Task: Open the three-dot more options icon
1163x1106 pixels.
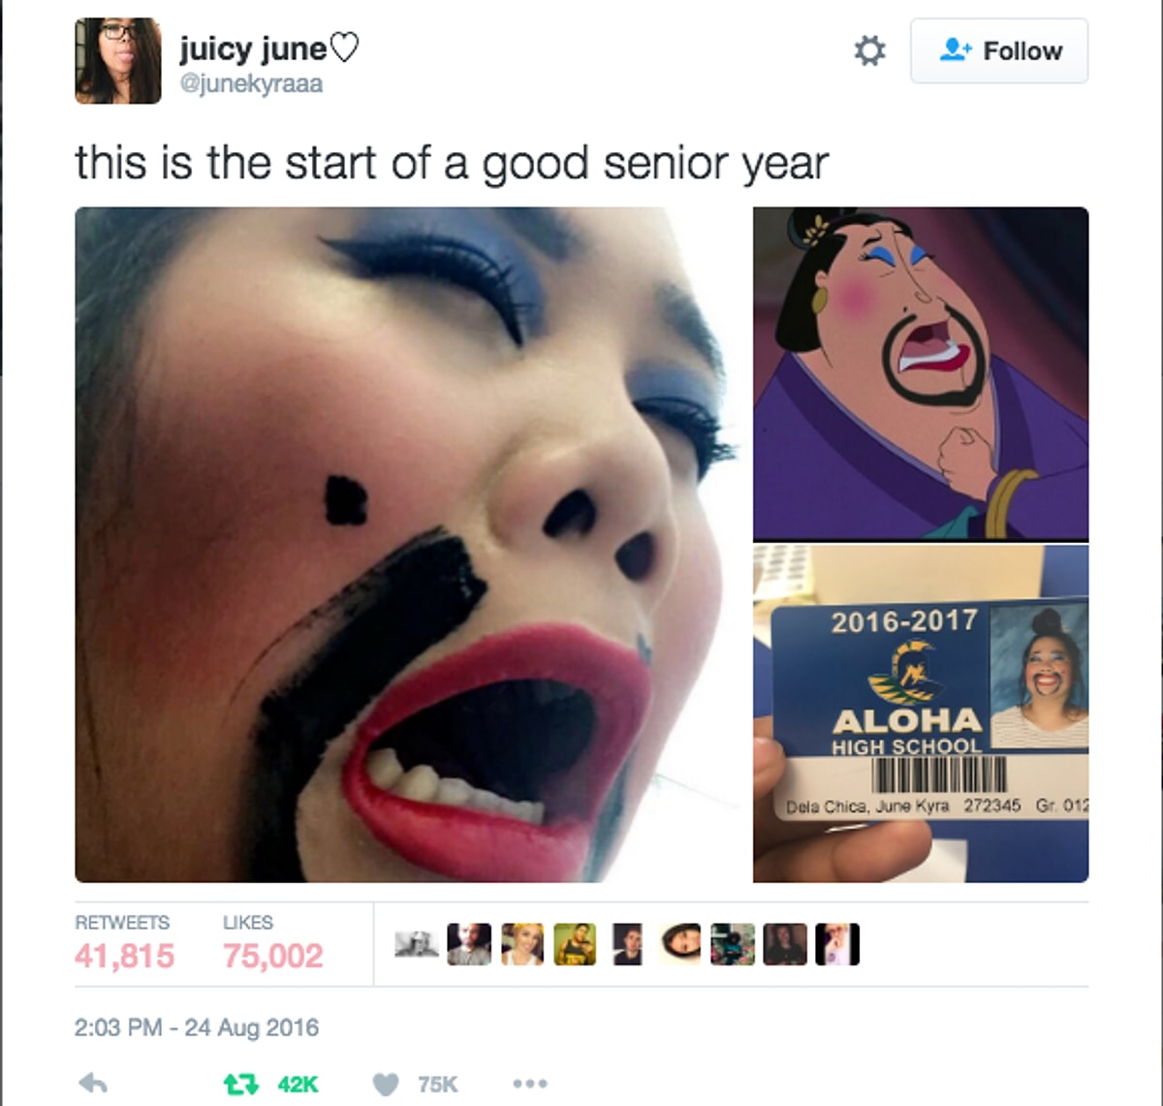Action: coord(530,1084)
